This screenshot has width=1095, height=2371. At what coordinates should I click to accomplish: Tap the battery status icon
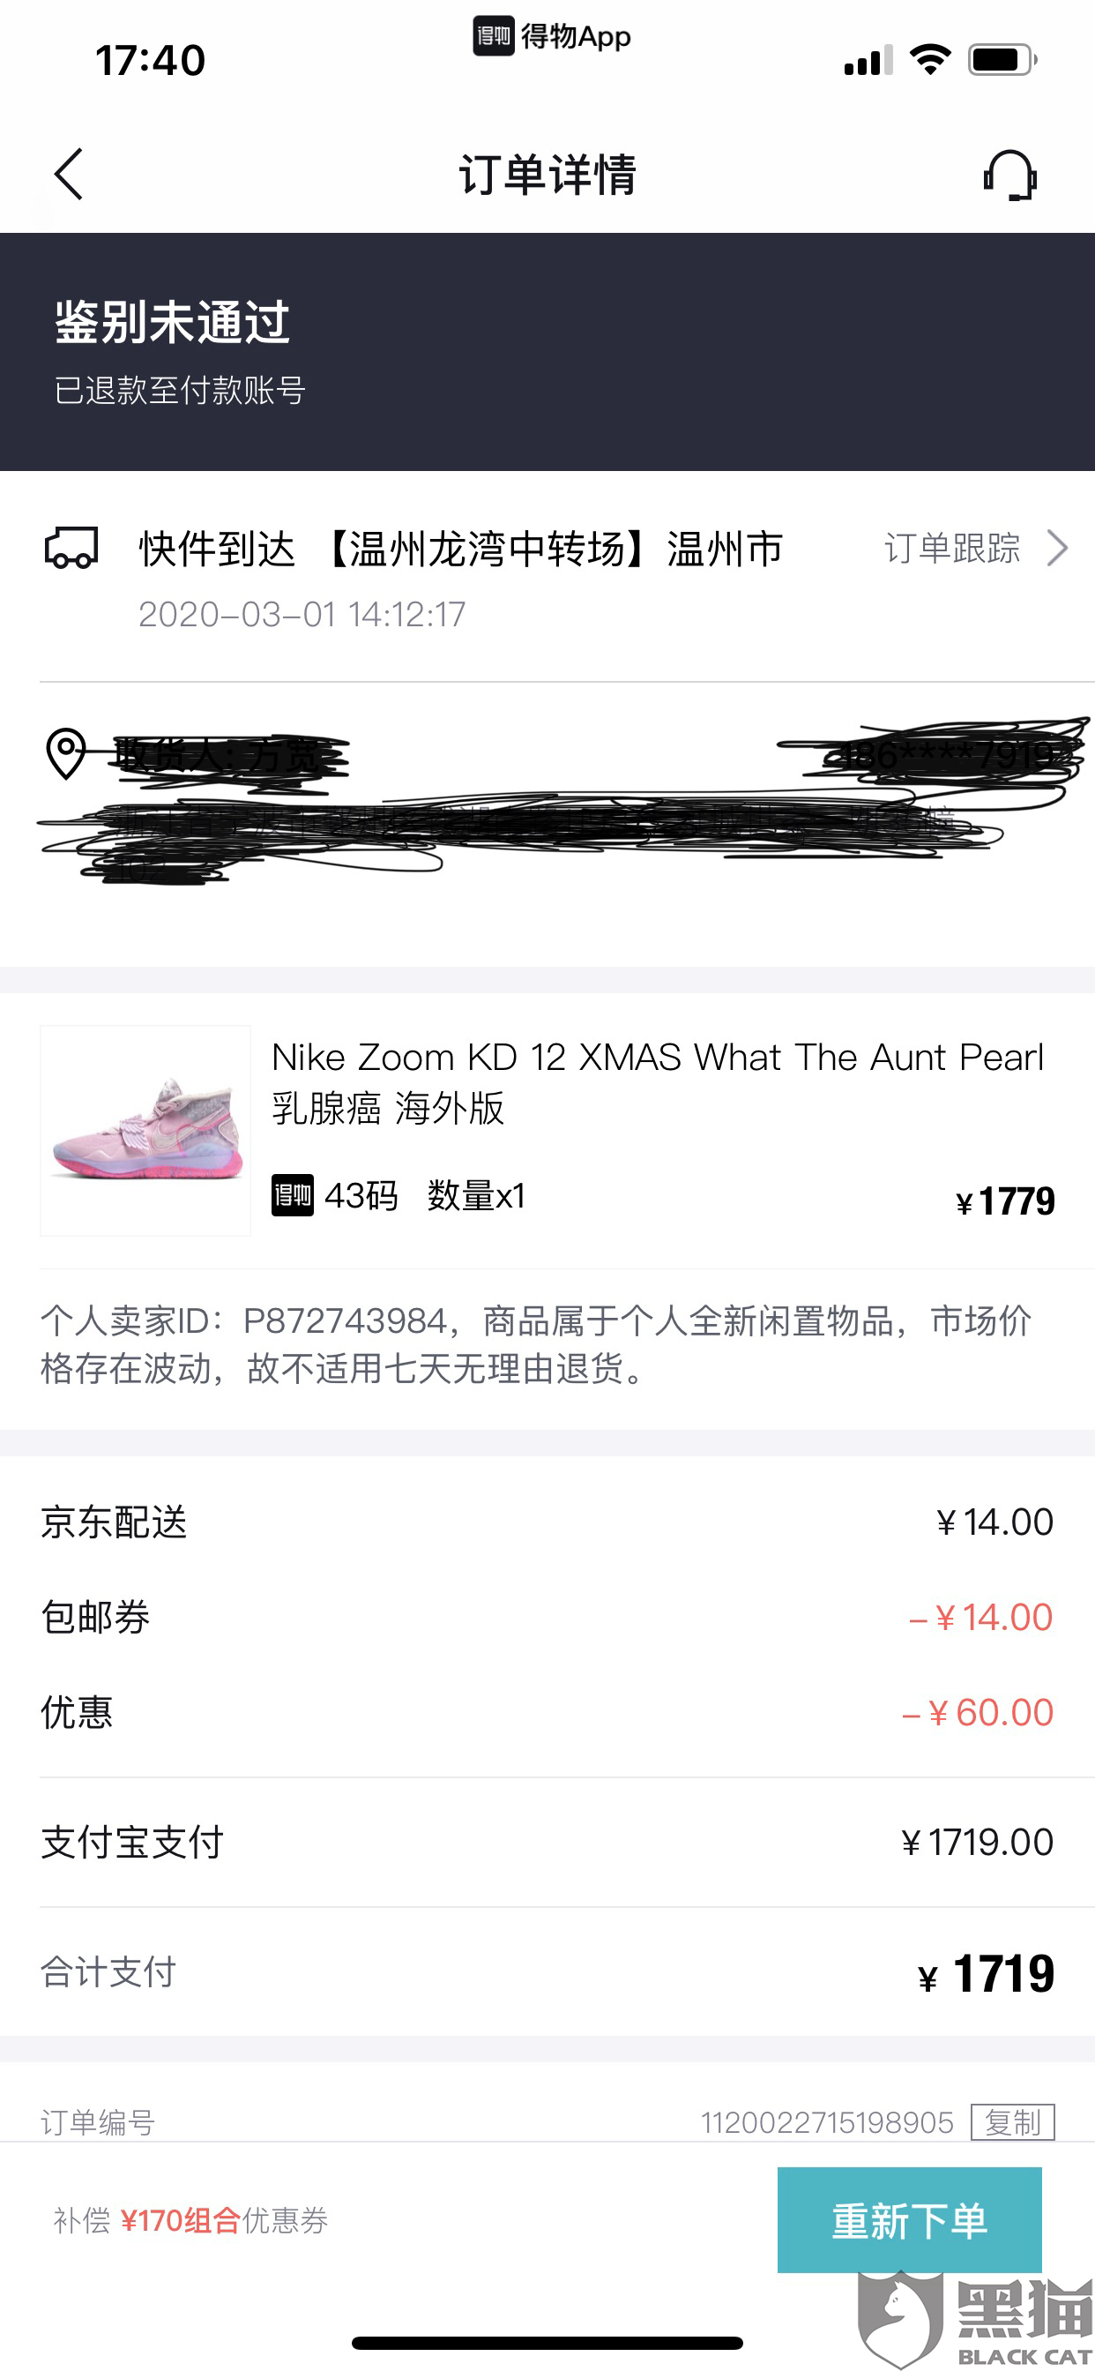pyautogui.click(x=1002, y=61)
